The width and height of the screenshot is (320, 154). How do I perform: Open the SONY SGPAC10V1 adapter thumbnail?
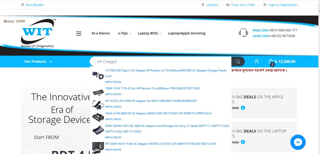point(98,130)
